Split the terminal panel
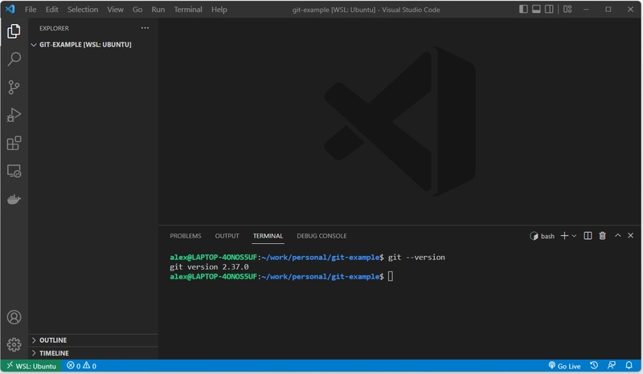The image size is (643, 374). (588, 235)
